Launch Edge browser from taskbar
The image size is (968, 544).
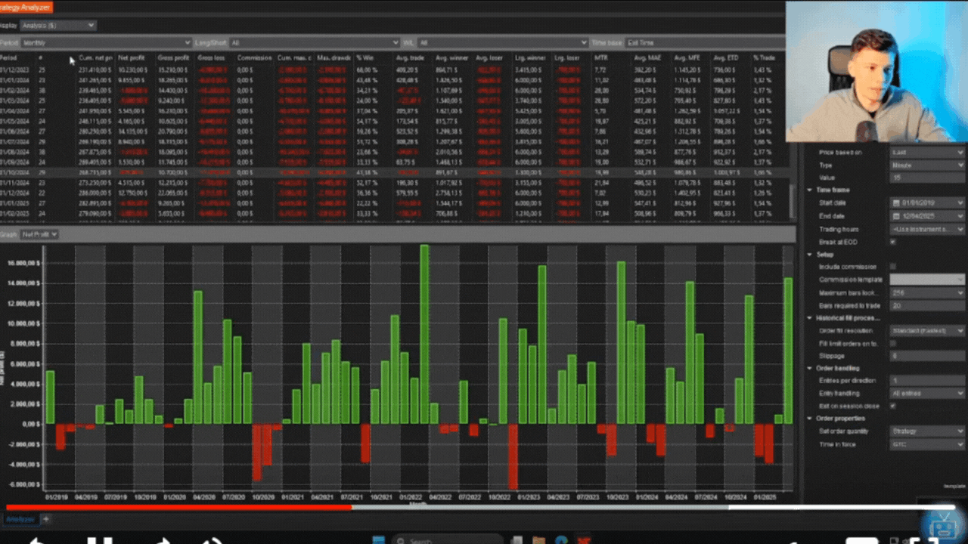coord(561,539)
